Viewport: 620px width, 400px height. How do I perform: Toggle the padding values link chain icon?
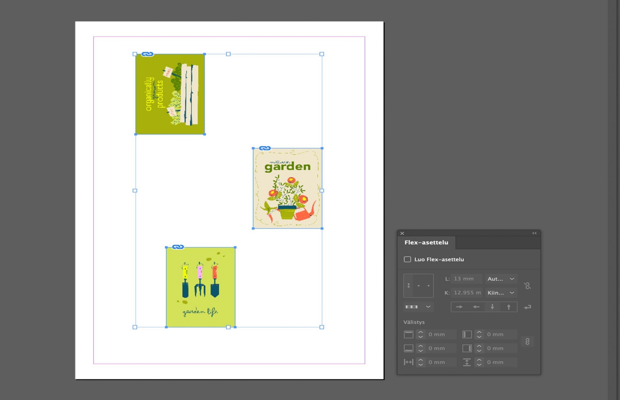tap(527, 342)
